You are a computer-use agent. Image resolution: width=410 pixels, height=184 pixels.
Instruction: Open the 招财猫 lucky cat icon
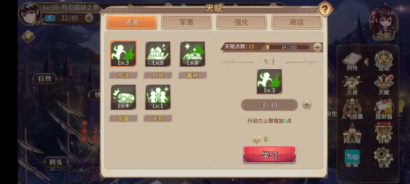pos(383,110)
